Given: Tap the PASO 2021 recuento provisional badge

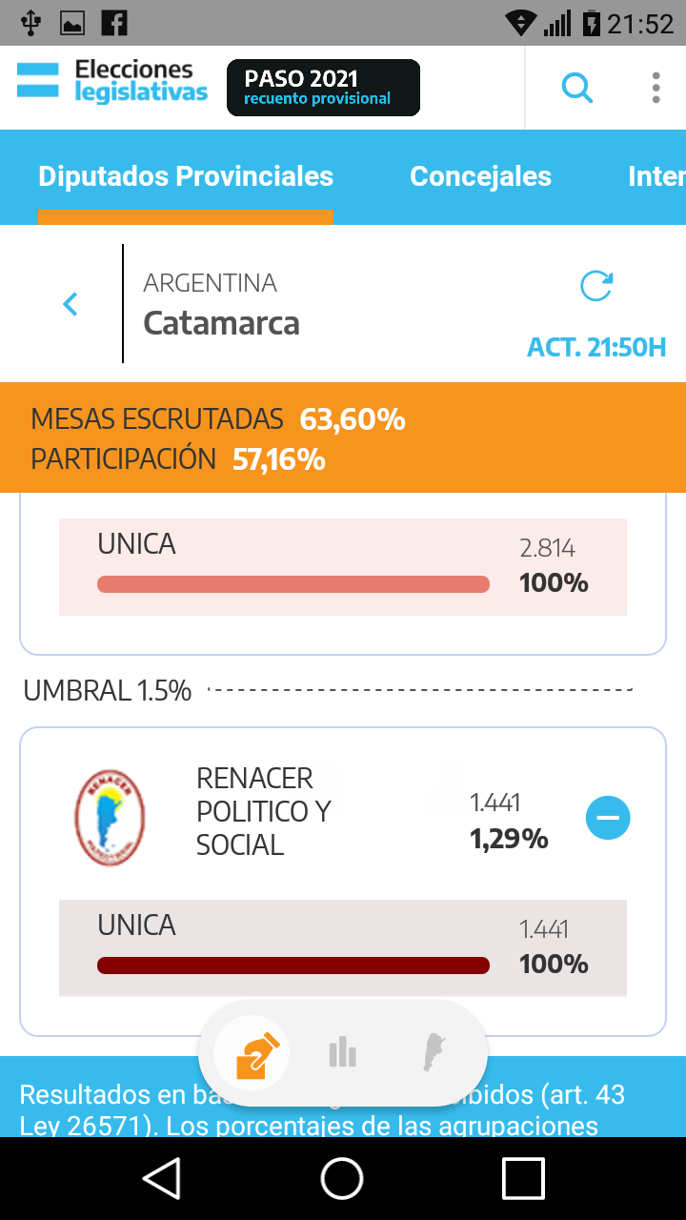Looking at the screenshot, I should (323, 88).
